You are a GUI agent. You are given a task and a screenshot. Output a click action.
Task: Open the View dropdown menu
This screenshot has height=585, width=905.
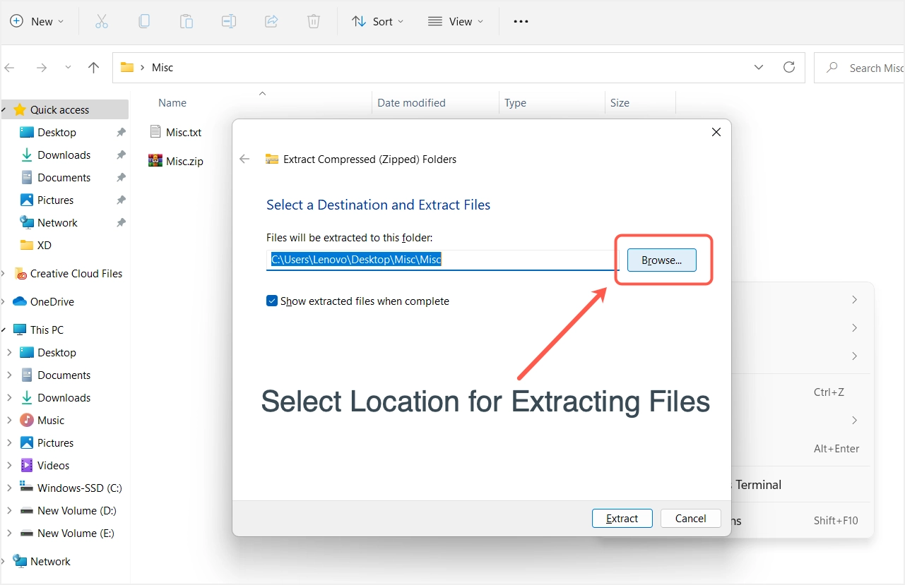[x=456, y=21]
